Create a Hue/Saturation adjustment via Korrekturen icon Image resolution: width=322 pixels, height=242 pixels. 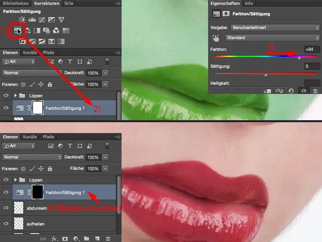pos(18,31)
